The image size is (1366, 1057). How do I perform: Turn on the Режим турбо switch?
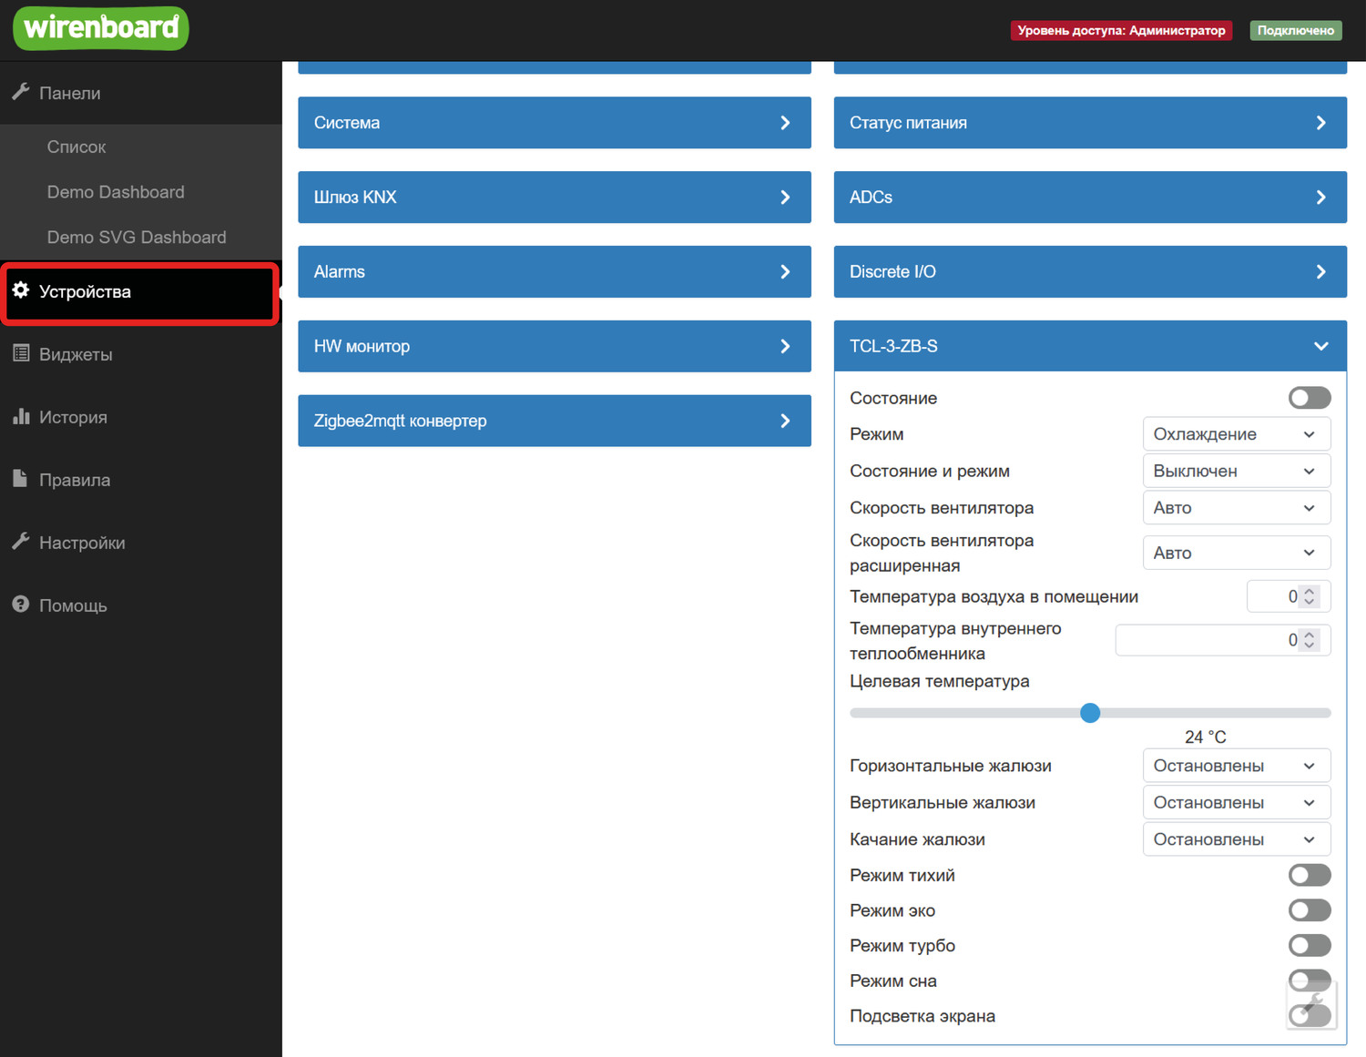click(1309, 946)
